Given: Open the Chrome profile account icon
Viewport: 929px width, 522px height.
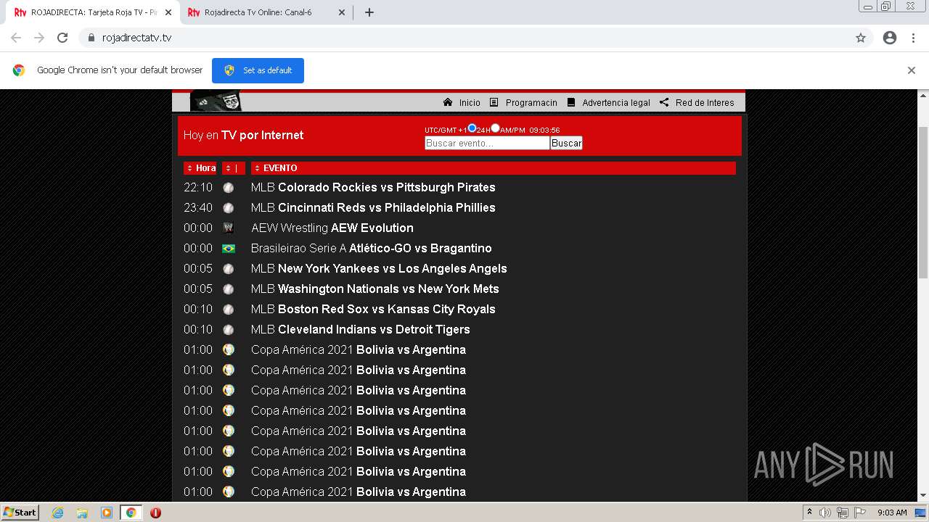Looking at the screenshot, I should [x=890, y=38].
